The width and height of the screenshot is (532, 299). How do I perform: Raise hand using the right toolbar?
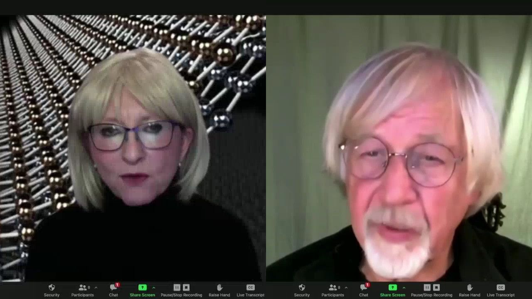tap(470, 288)
